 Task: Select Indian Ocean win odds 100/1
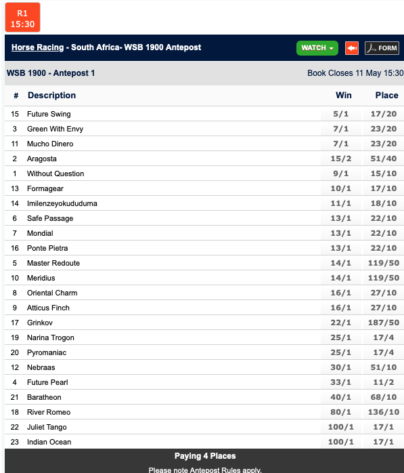coord(341,442)
